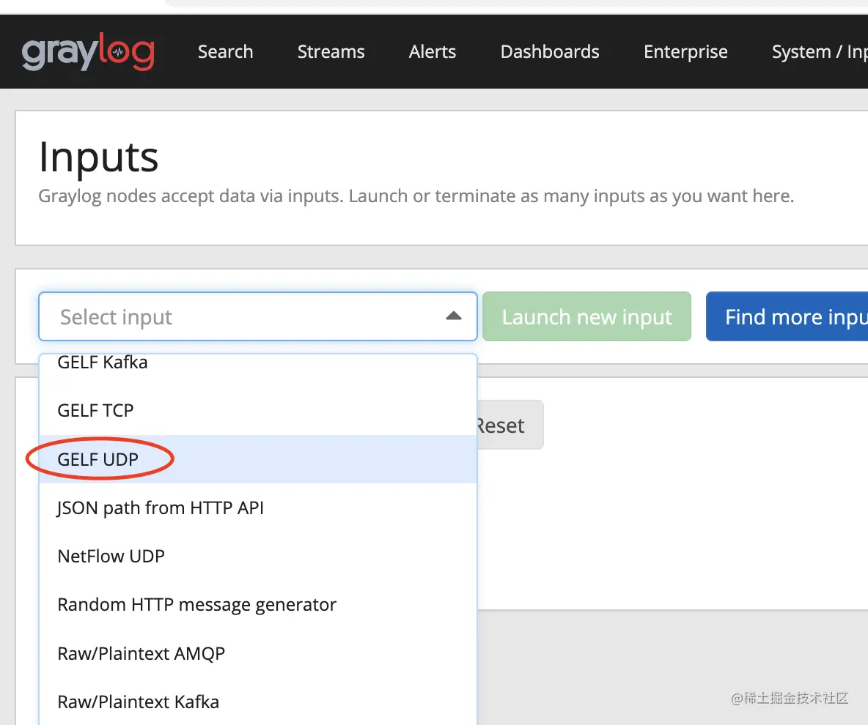Go to the Streams menu
Image resolution: width=868 pixels, height=725 pixels.
tap(331, 52)
